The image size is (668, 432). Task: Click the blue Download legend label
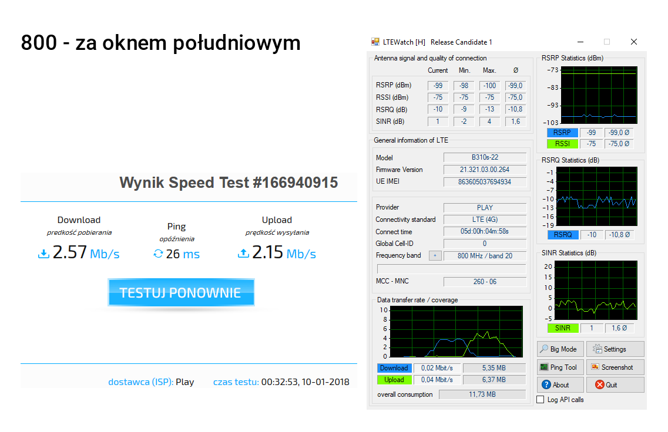click(x=394, y=368)
